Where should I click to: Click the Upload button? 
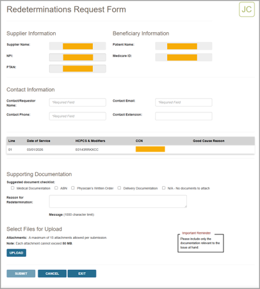[x=17, y=253]
